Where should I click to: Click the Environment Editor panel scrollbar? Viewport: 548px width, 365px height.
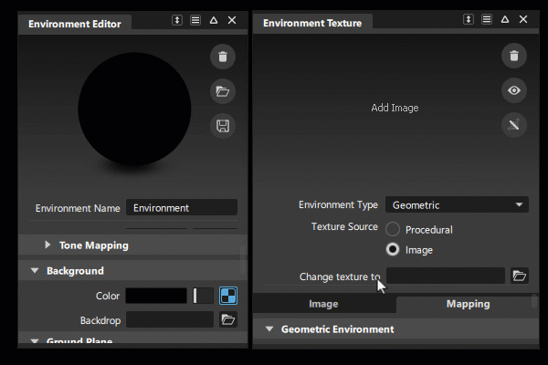coord(243,260)
